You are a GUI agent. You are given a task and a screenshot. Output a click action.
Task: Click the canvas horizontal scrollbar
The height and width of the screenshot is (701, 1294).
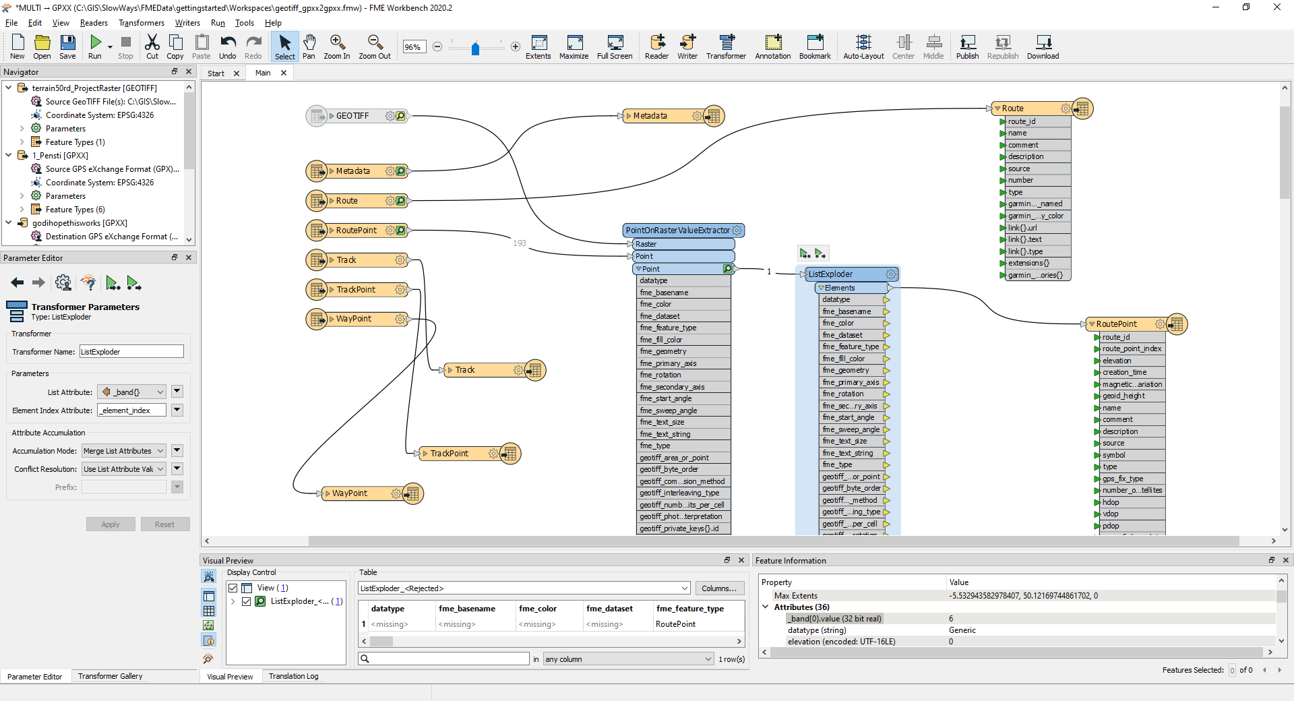(x=774, y=541)
